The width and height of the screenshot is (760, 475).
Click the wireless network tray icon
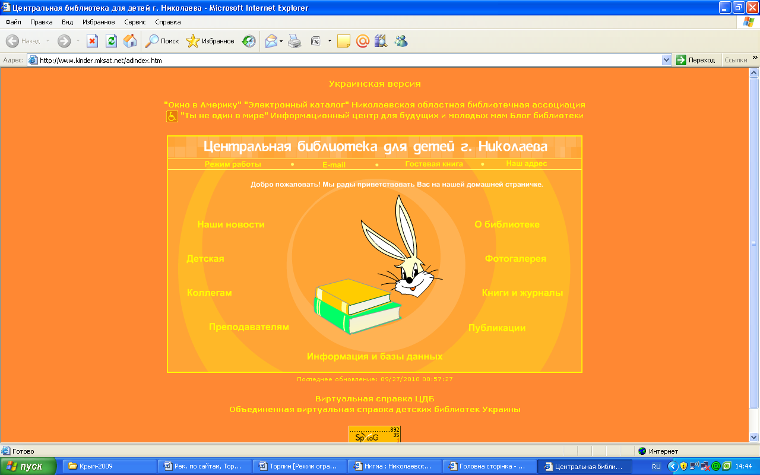click(694, 466)
